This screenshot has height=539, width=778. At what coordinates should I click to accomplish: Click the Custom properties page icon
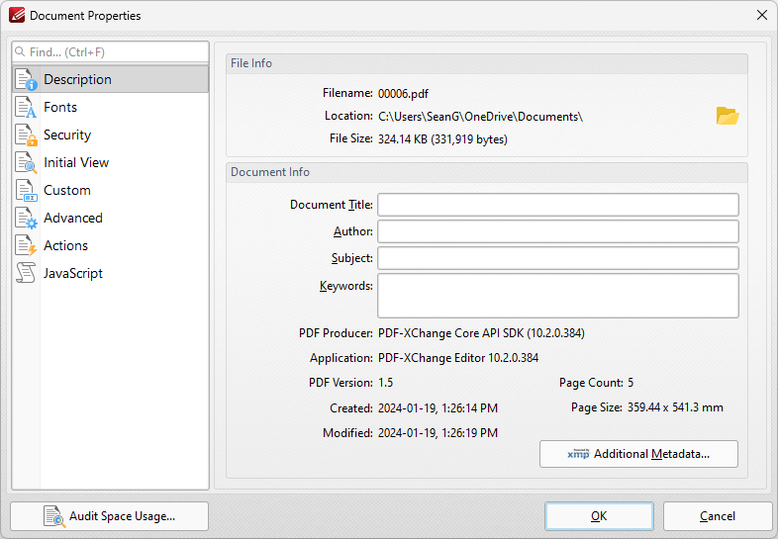[x=26, y=191]
